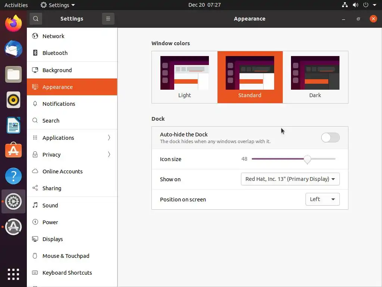Viewport: 382px width, 287px height.
Task: Open Ubuntu Software from the dock
Action: [13, 150]
